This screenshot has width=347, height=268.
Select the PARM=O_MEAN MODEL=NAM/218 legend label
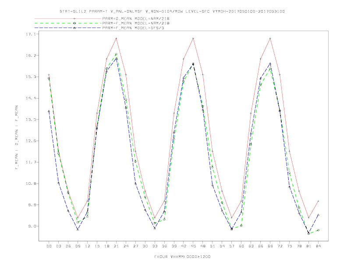136,18
